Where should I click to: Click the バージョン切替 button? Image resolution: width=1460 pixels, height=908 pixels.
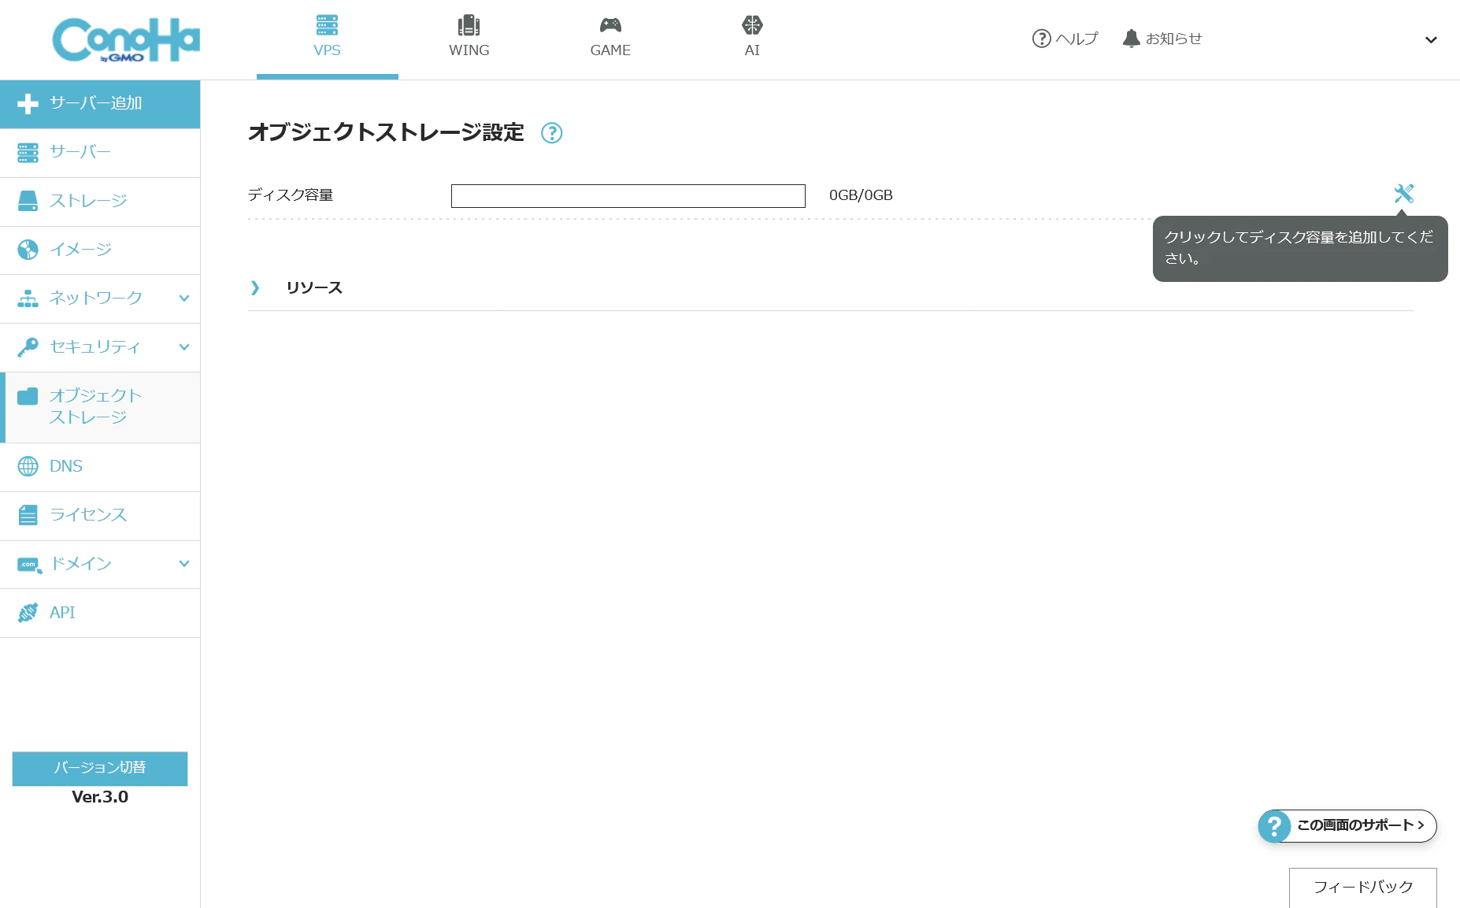point(100,769)
